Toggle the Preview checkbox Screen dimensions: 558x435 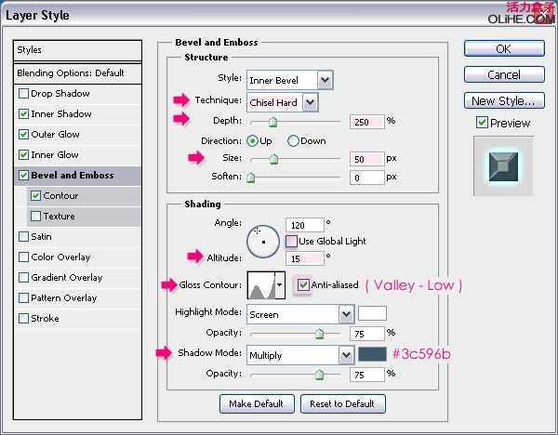482,123
